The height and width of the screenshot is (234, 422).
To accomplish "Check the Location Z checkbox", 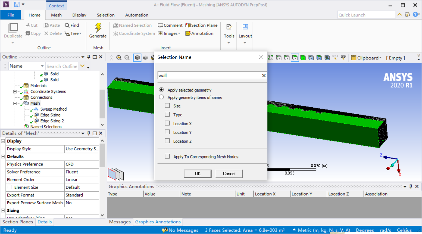I will pyautogui.click(x=167, y=141).
